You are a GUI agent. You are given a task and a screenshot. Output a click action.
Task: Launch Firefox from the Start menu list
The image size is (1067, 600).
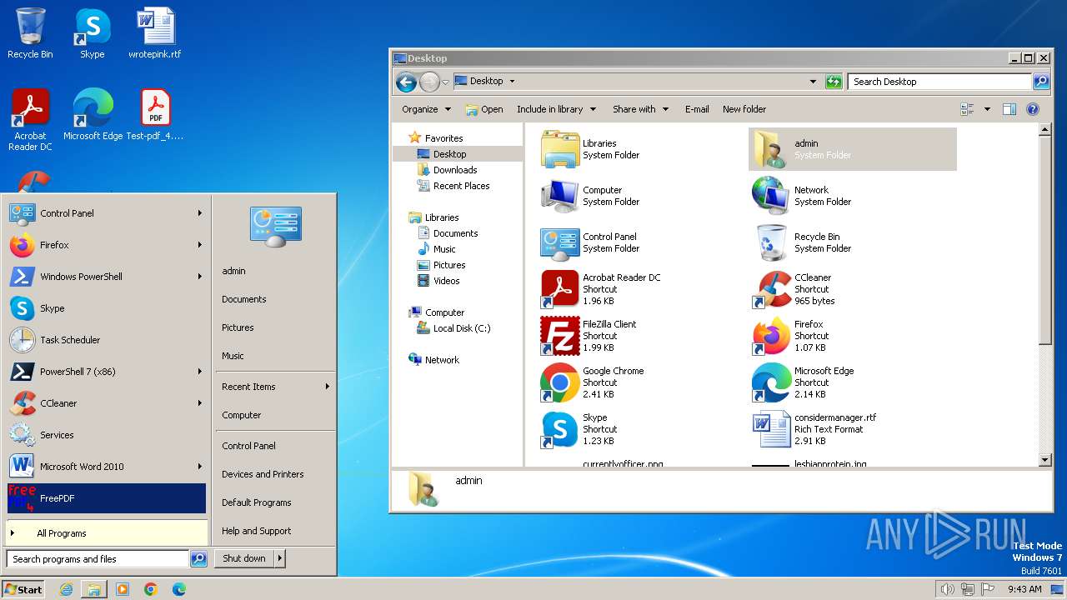(x=106, y=245)
